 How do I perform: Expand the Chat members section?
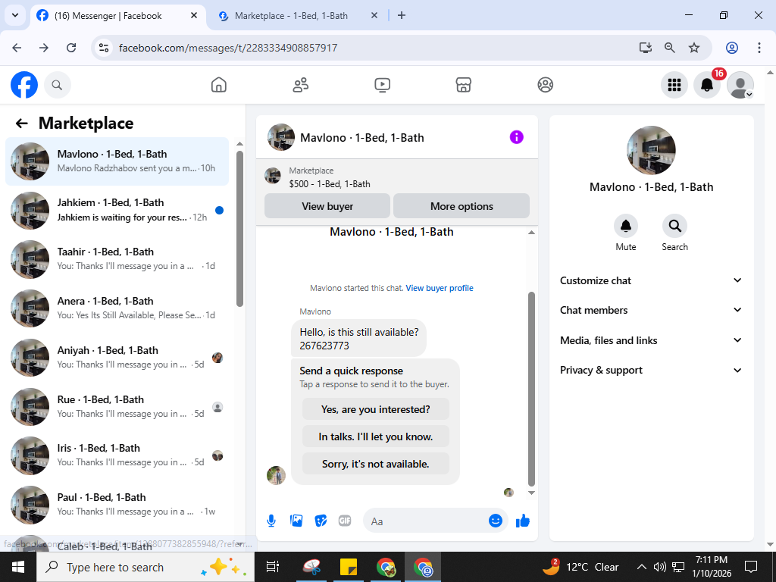pyautogui.click(x=651, y=310)
